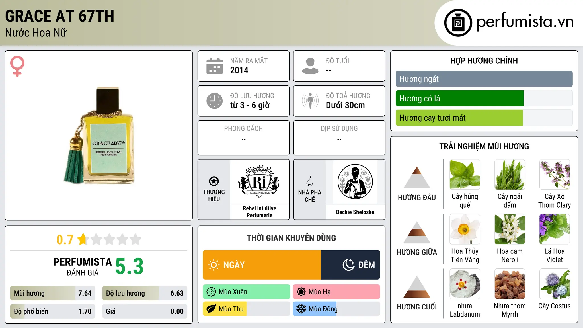Image resolution: width=583 pixels, height=328 pixels.
Task: Click the yellow rating star next to 0.7
Action: pos(82,239)
